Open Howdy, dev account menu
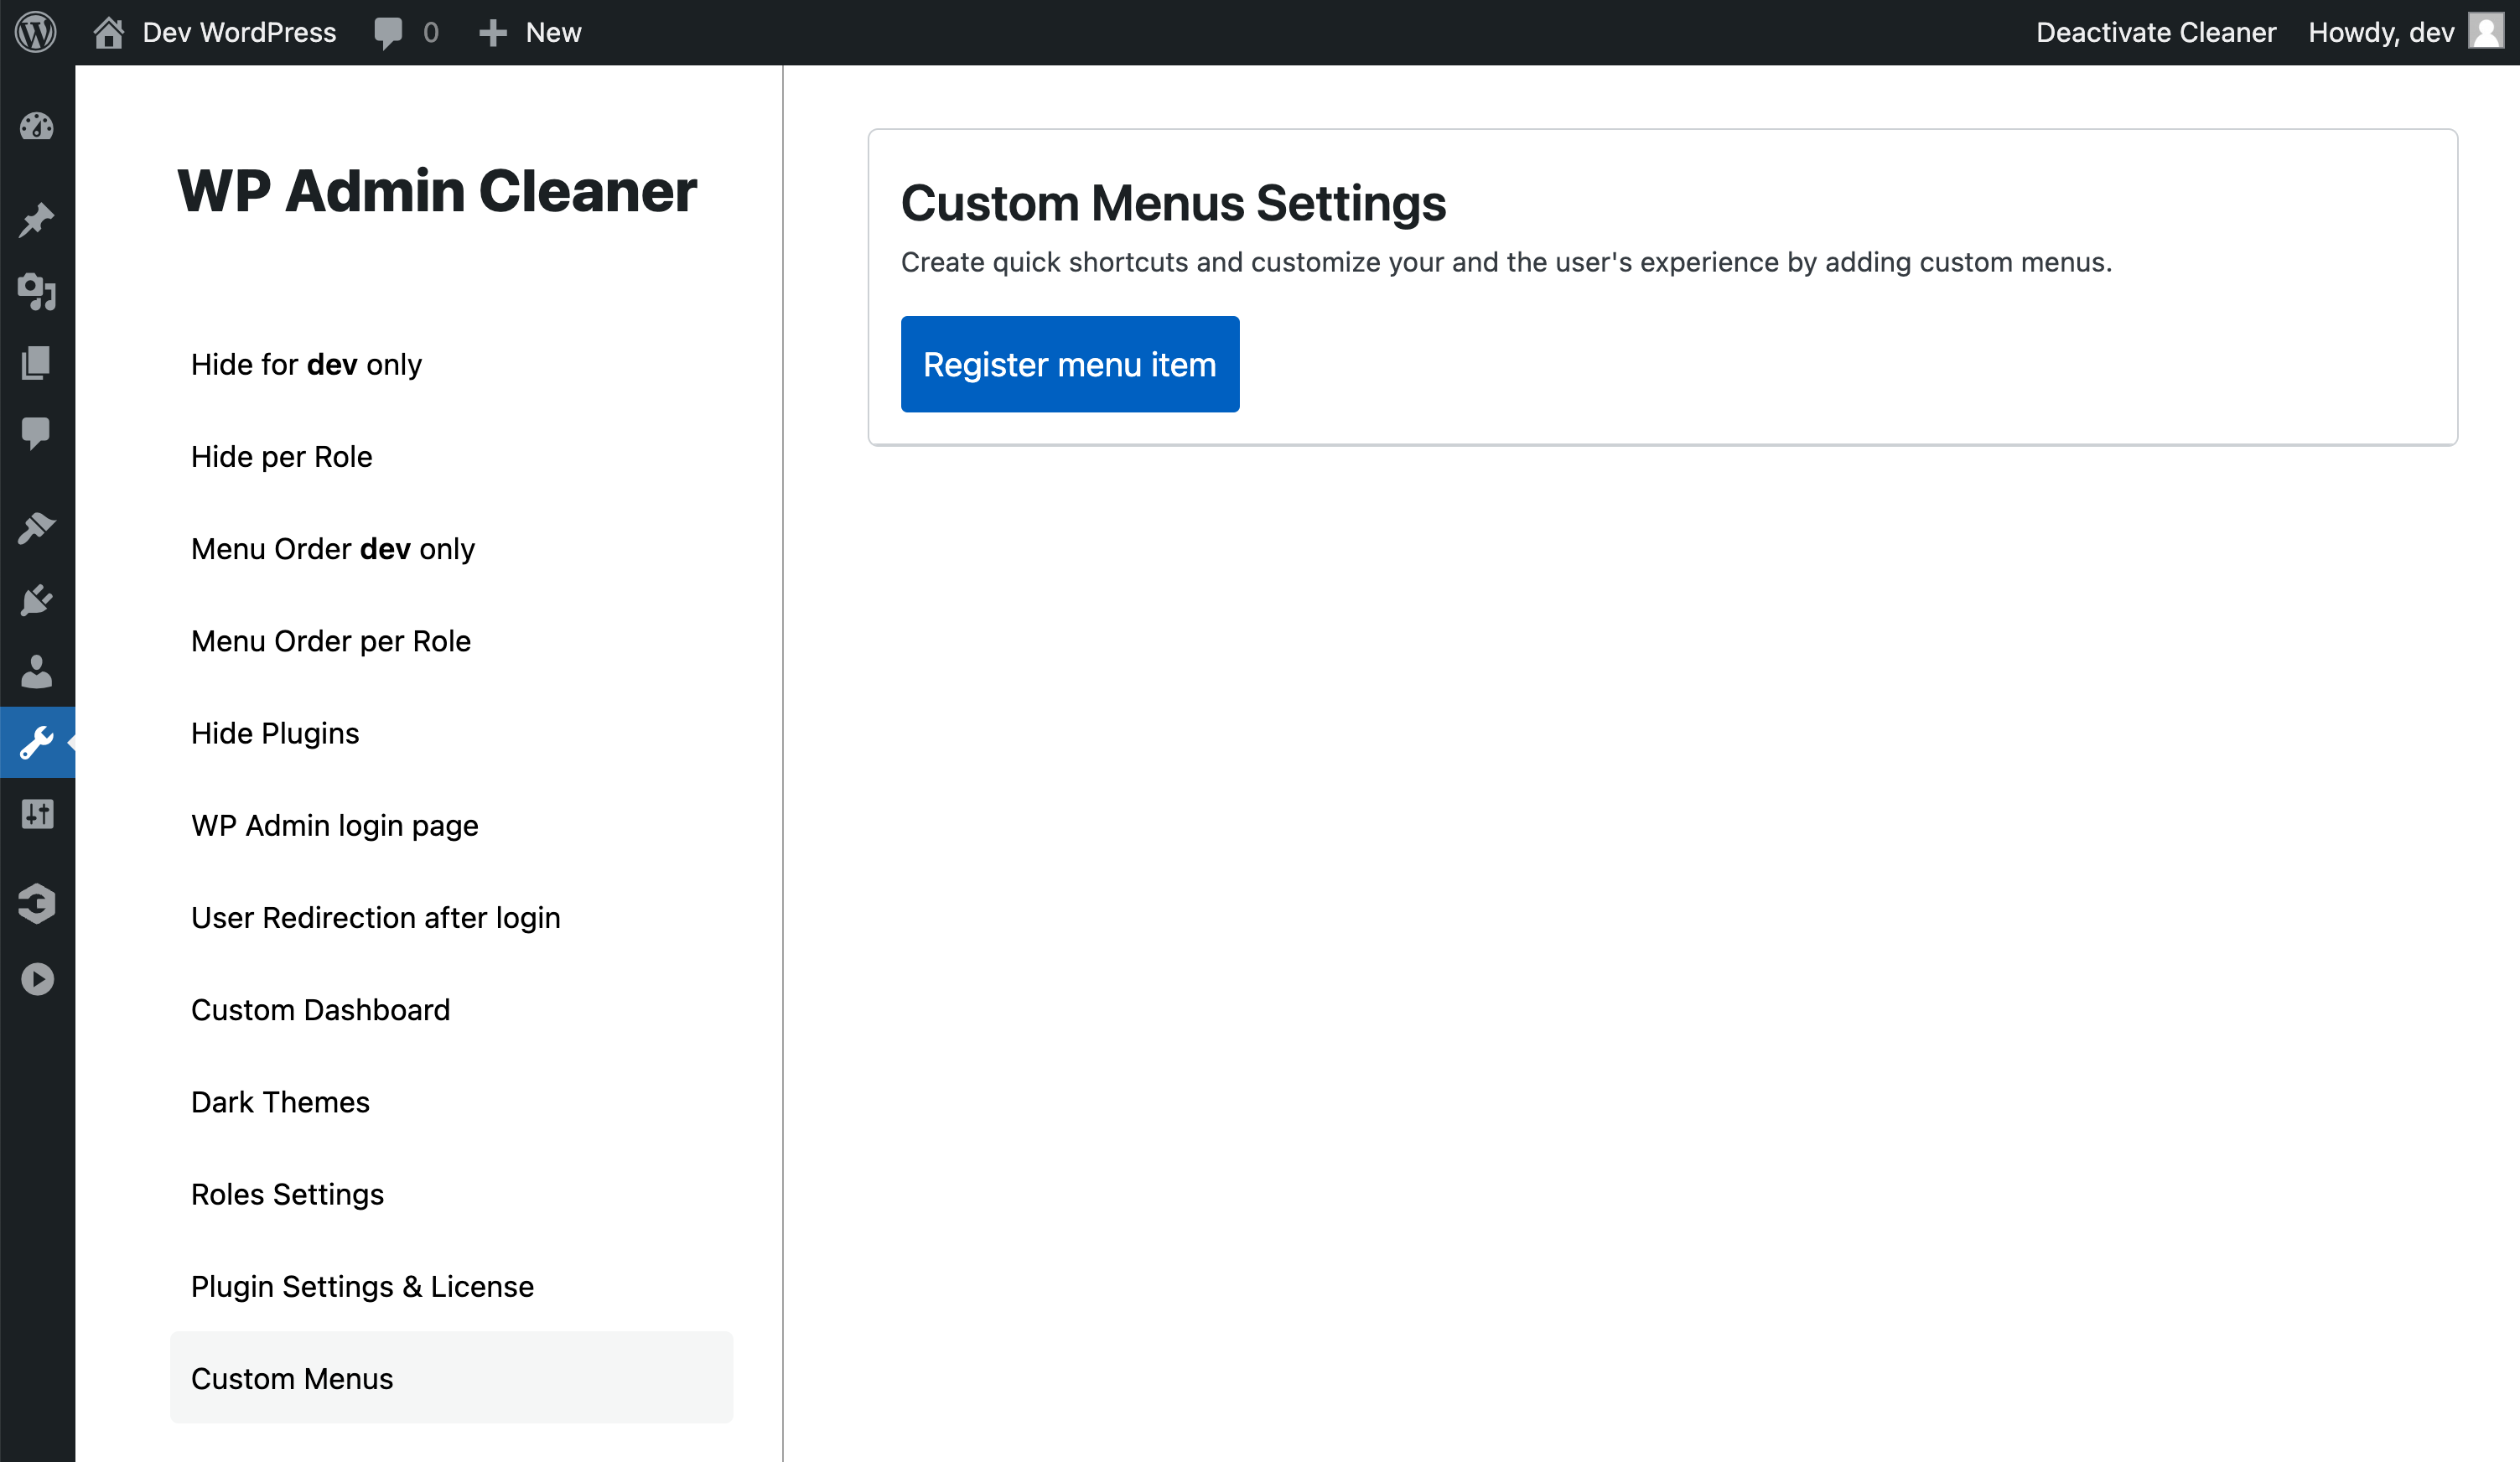Image resolution: width=2520 pixels, height=1462 pixels. pos(2380,32)
